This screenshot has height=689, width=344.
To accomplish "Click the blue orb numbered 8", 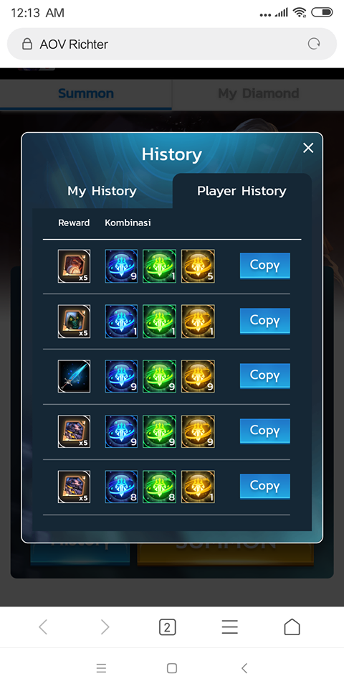I will 121,487.
